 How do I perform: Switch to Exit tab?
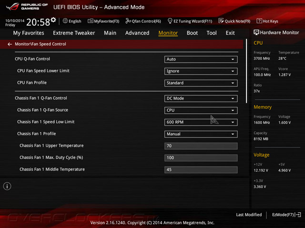[x=230, y=33]
